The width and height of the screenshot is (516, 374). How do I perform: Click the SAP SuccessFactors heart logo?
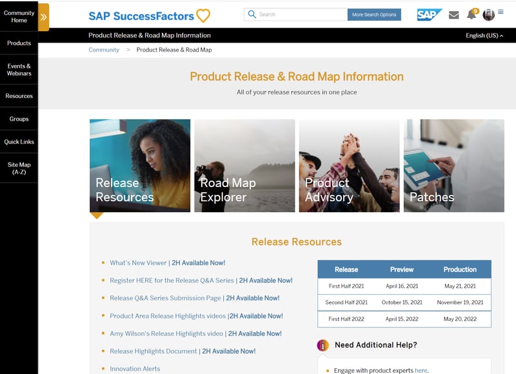150,15
